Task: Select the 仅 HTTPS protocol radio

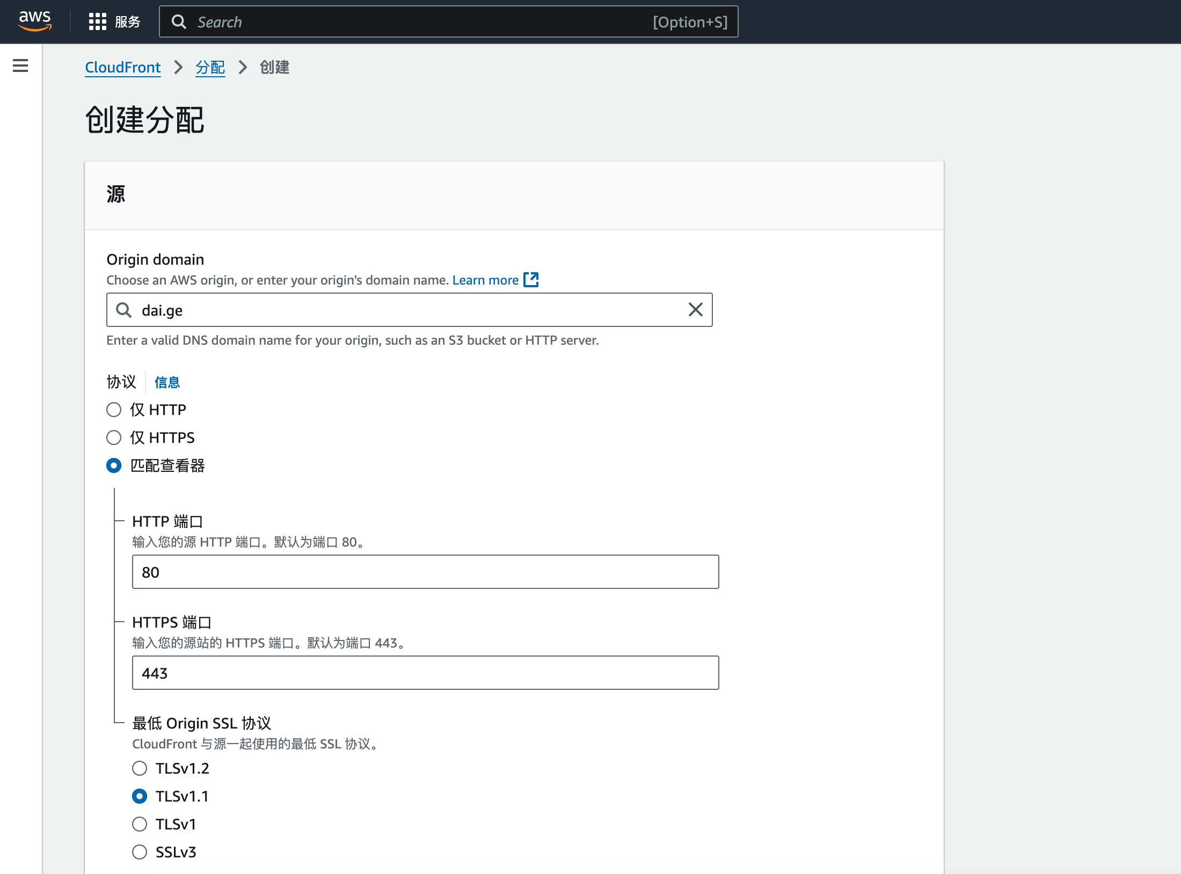Action: pyautogui.click(x=114, y=438)
